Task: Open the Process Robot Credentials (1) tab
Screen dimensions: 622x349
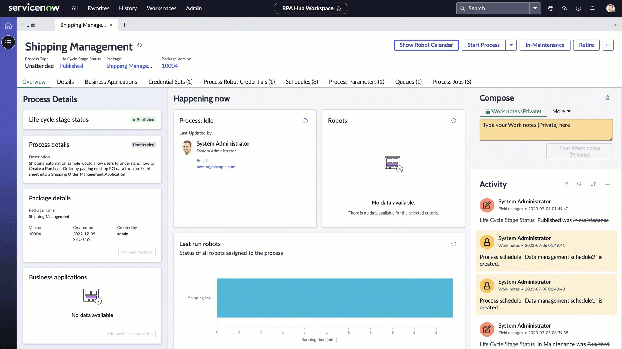Action: coord(239,82)
